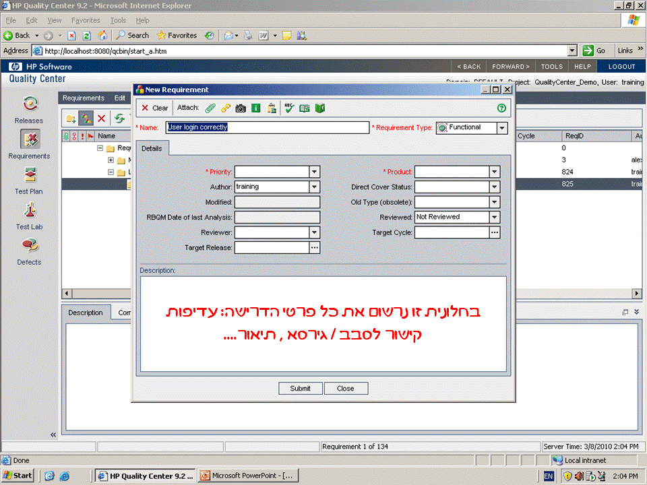The width and height of the screenshot is (647, 485).
Task: Click the new folder icon in requirements toolbar
Action: pyautogui.click(x=71, y=119)
